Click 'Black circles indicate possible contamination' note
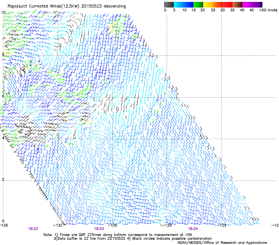 [172, 239]
